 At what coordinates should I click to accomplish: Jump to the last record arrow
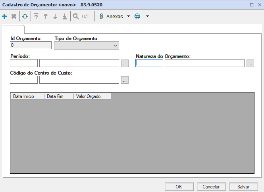65,17
